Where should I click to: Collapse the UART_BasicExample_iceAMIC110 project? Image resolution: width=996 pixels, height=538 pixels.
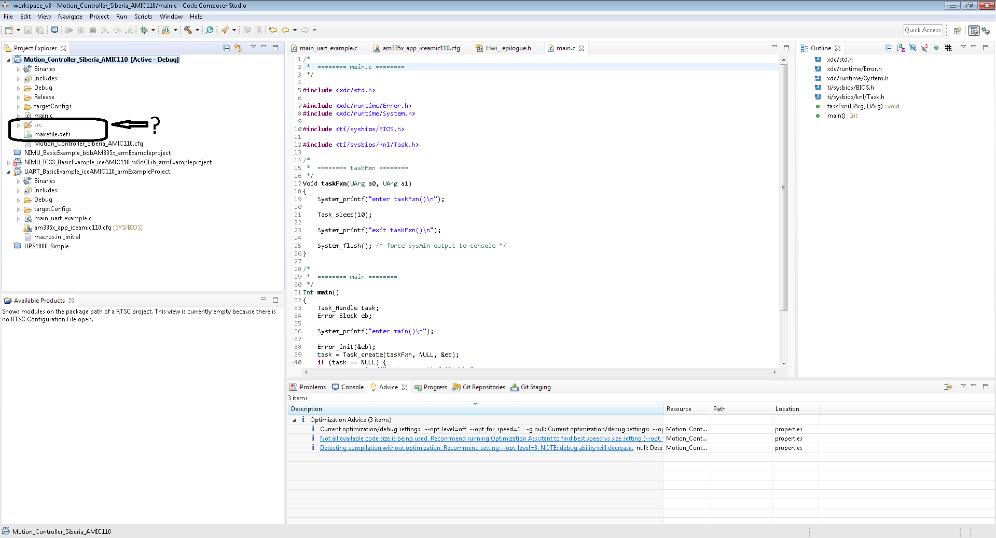8,172
